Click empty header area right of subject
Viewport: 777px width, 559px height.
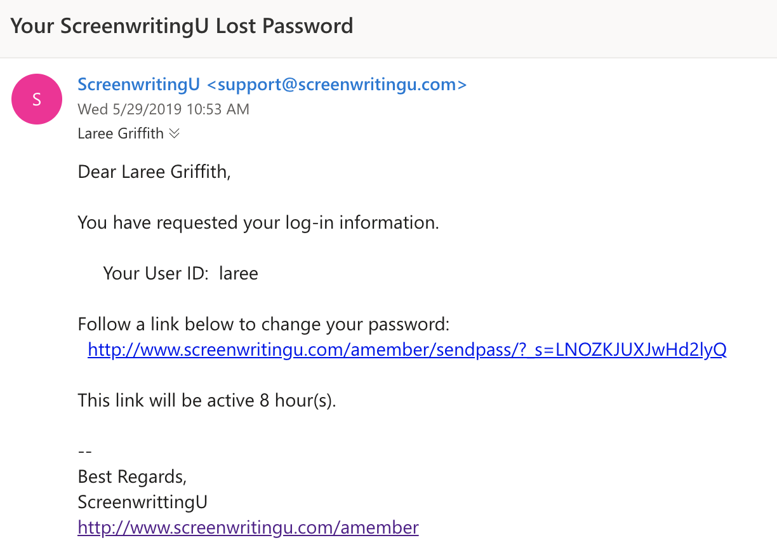[x=571, y=26]
